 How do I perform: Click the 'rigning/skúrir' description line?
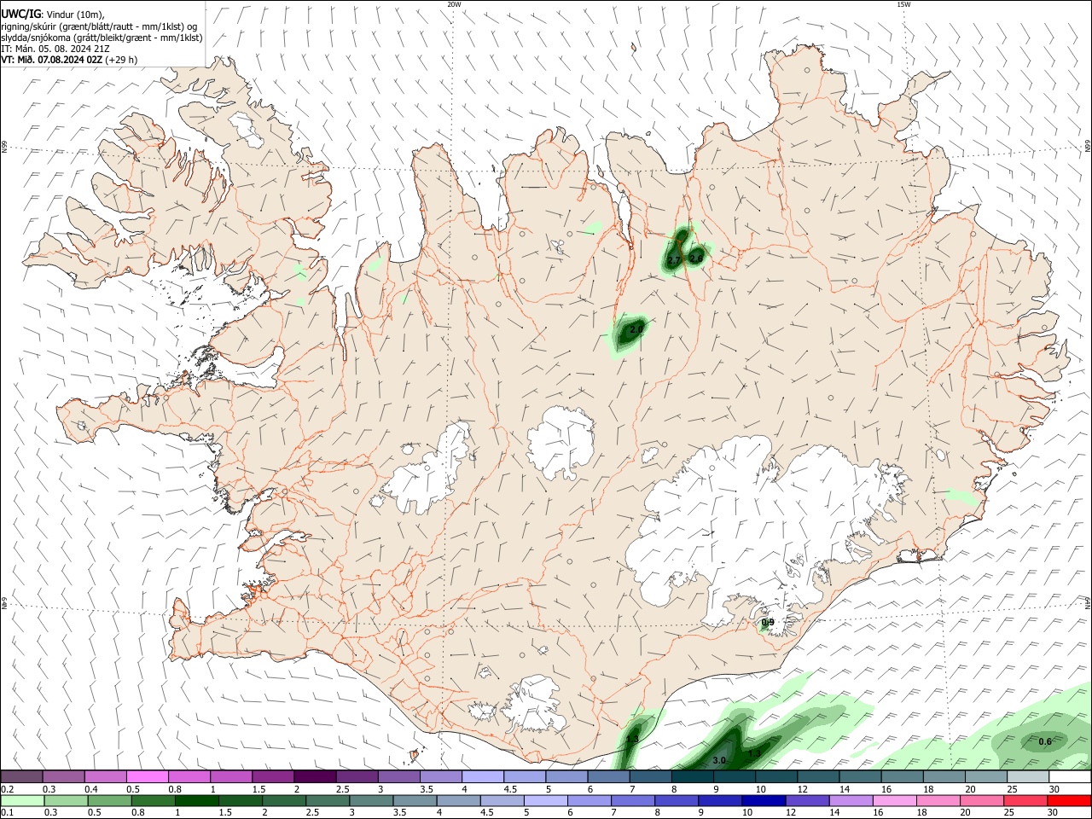99,26
